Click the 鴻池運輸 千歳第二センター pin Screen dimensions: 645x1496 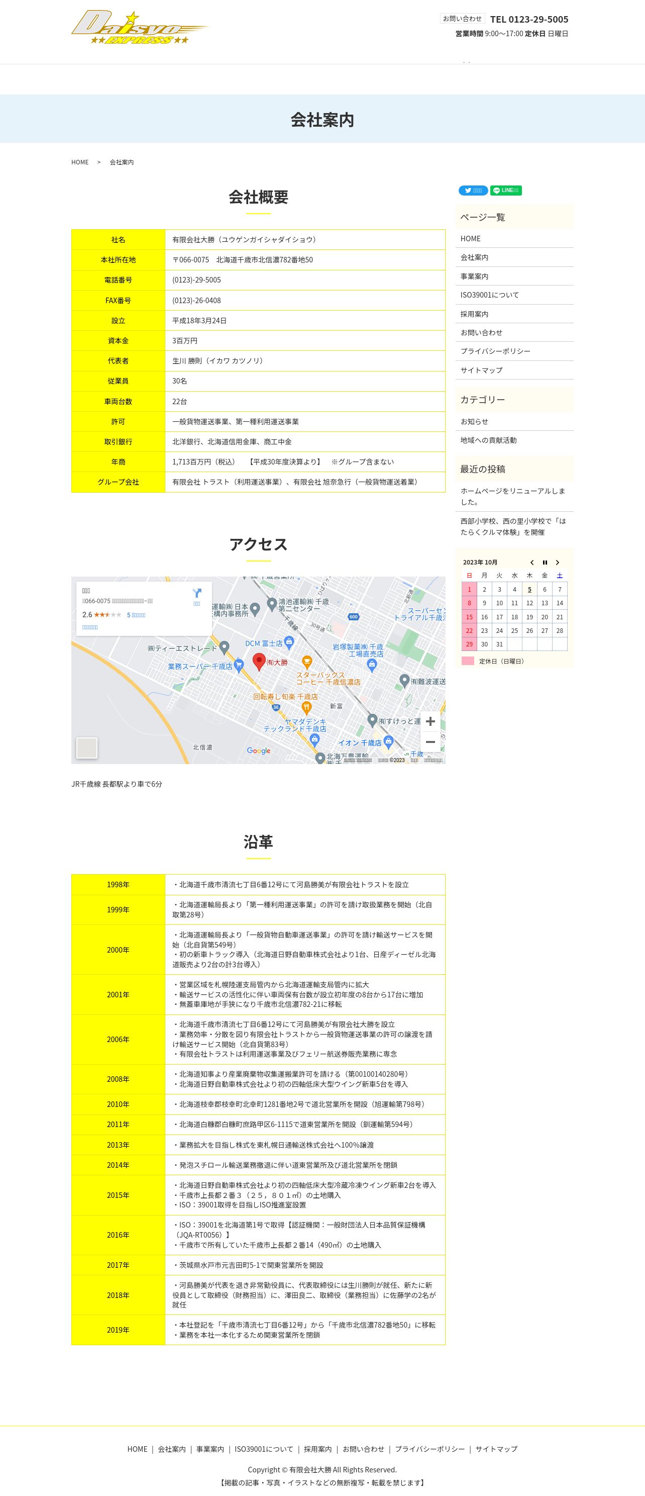[272, 605]
